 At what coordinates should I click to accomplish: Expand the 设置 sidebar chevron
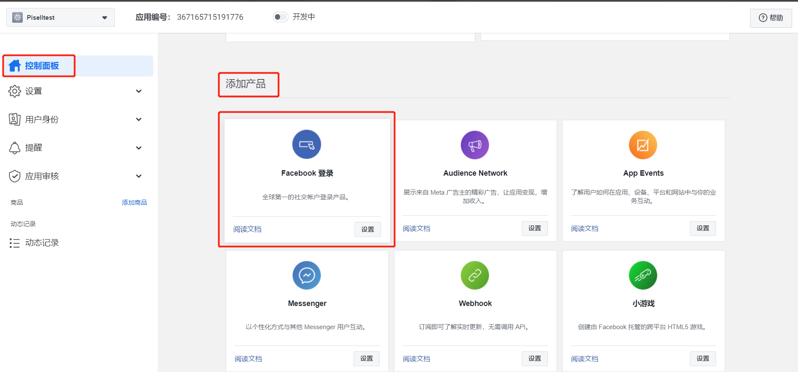pos(139,91)
